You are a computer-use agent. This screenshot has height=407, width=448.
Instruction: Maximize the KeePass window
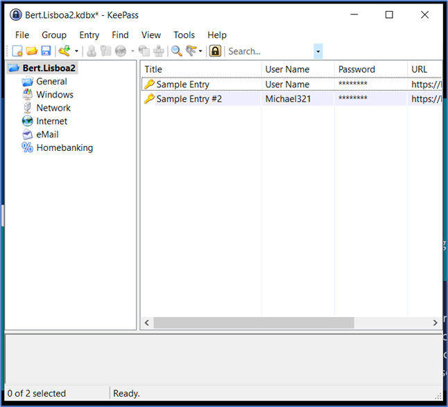389,15
